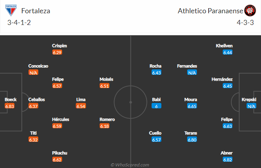Select Crispim's 6.29 rating badge
Screen dimensions: 261x168
click(x=57, y=52)
